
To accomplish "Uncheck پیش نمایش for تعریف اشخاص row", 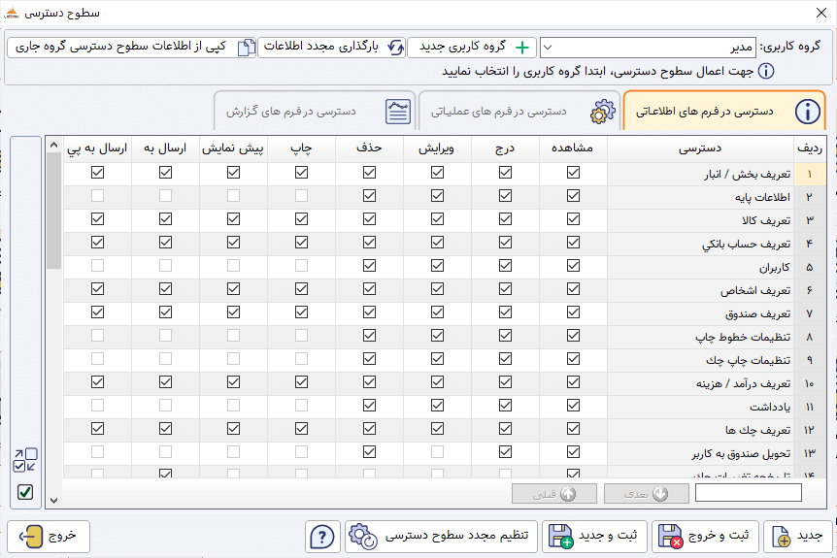I will (233, 288).
